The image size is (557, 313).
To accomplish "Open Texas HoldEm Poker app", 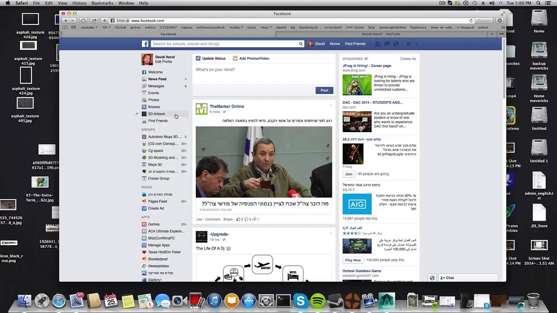I will coord(164,252).
